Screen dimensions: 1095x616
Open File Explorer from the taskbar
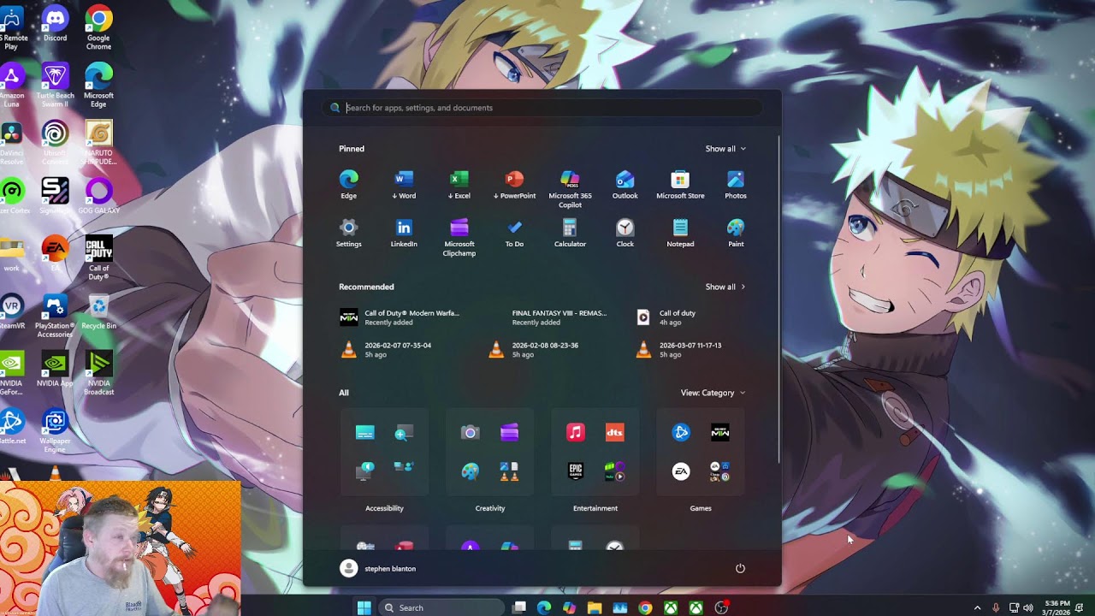click(595, 607)
